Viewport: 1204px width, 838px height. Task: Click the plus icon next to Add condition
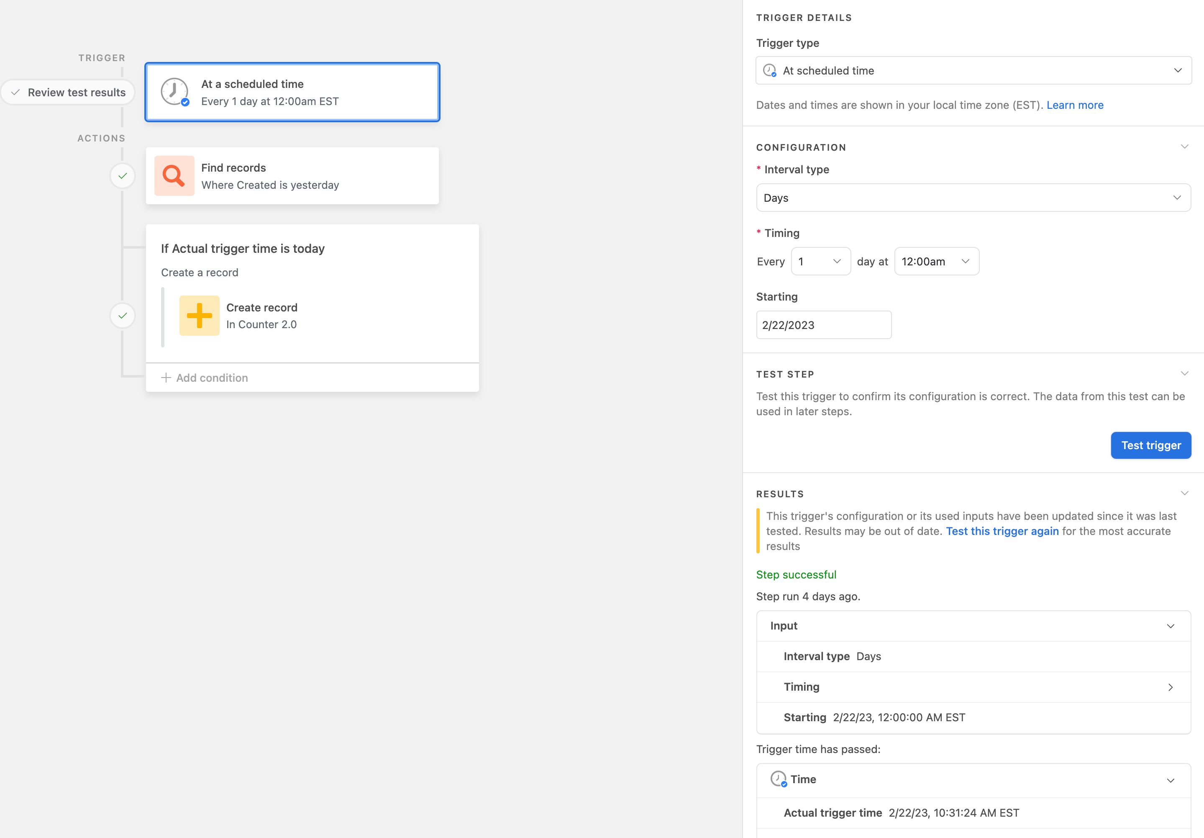coord(166,377)
